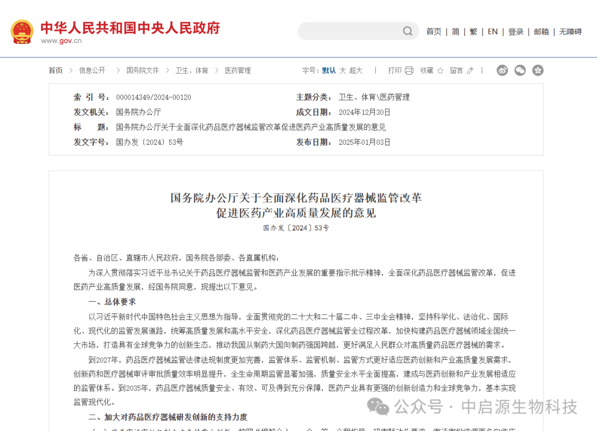The width and height of the screenshot is (597, 431).
Task: Share the article via WeChat icon
Action: tap(520, 70)
